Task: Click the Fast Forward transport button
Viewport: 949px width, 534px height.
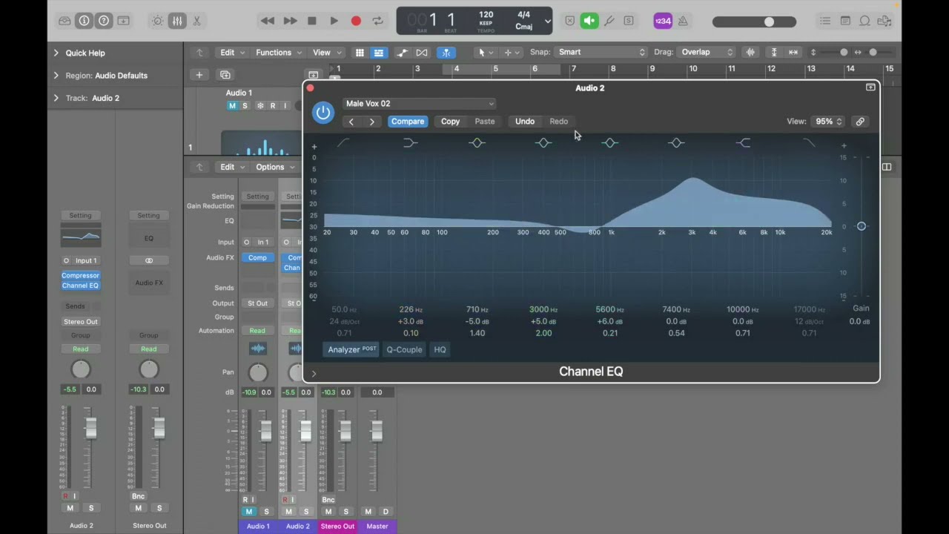Action: click(291, 21)
